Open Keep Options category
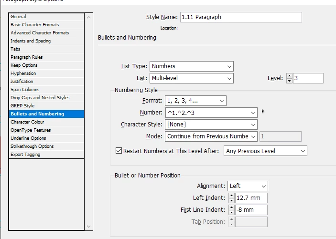The width and height of the screenshot is (336, 239). pos(46,65)
